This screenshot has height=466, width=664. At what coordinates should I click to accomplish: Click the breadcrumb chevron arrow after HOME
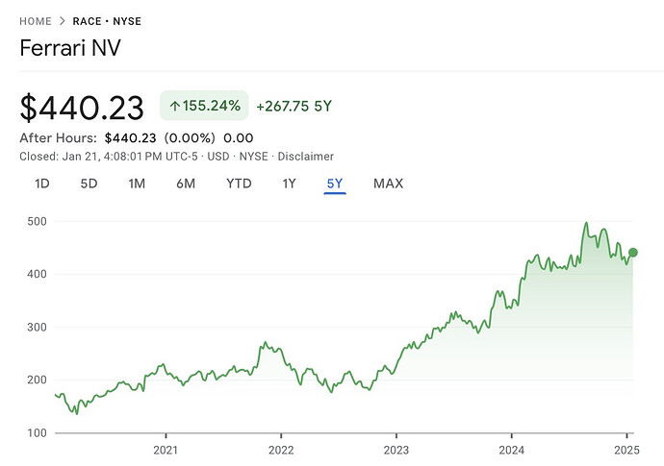pyautogui.click(x=63, y=21)
